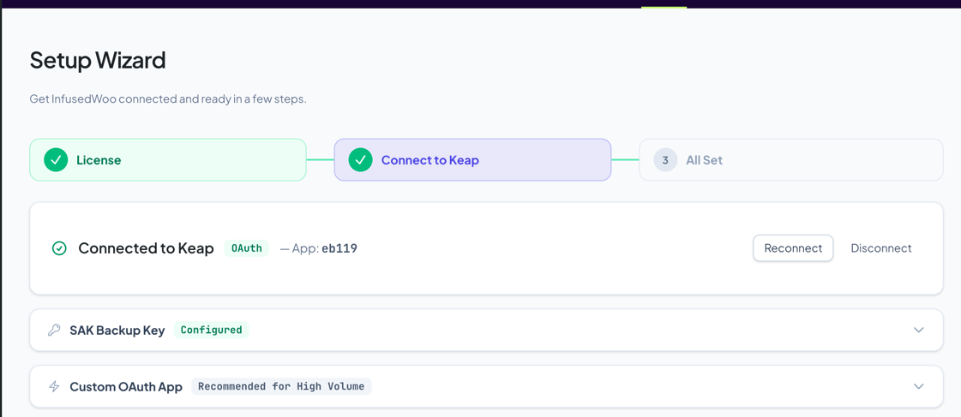This screenshot has height=417, width=961.
Task: Click the Disconnect link
Action: pos(880,248)
